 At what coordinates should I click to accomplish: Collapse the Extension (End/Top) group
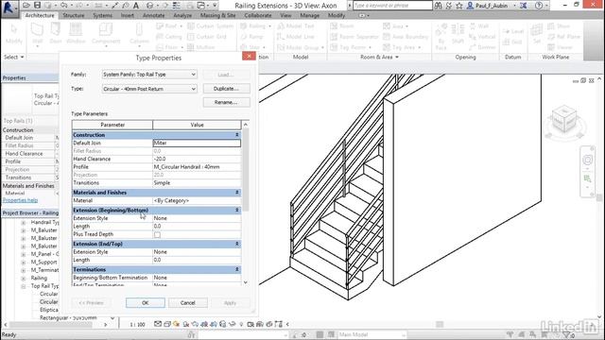(x=237, y=244)
